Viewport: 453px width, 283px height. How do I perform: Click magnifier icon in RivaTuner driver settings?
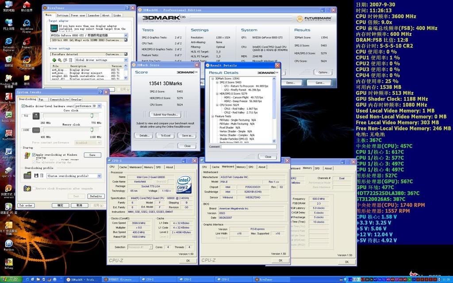click(x=60, y=60)
